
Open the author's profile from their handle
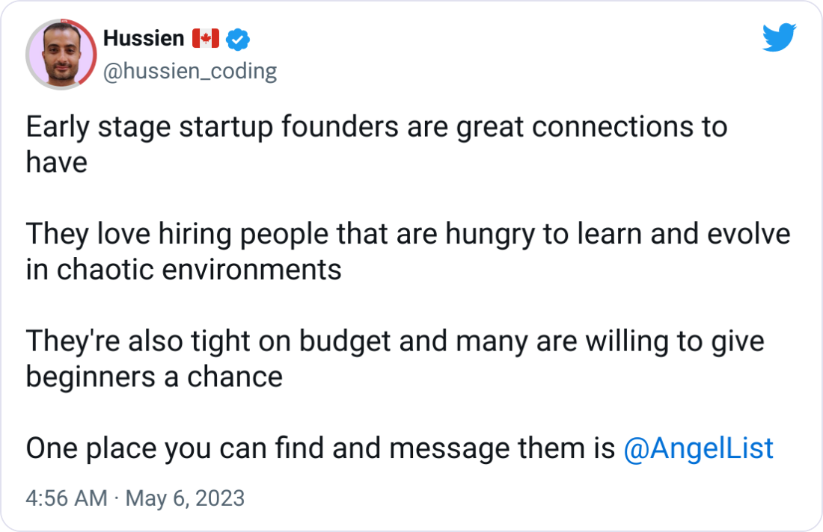coord(190,71)
